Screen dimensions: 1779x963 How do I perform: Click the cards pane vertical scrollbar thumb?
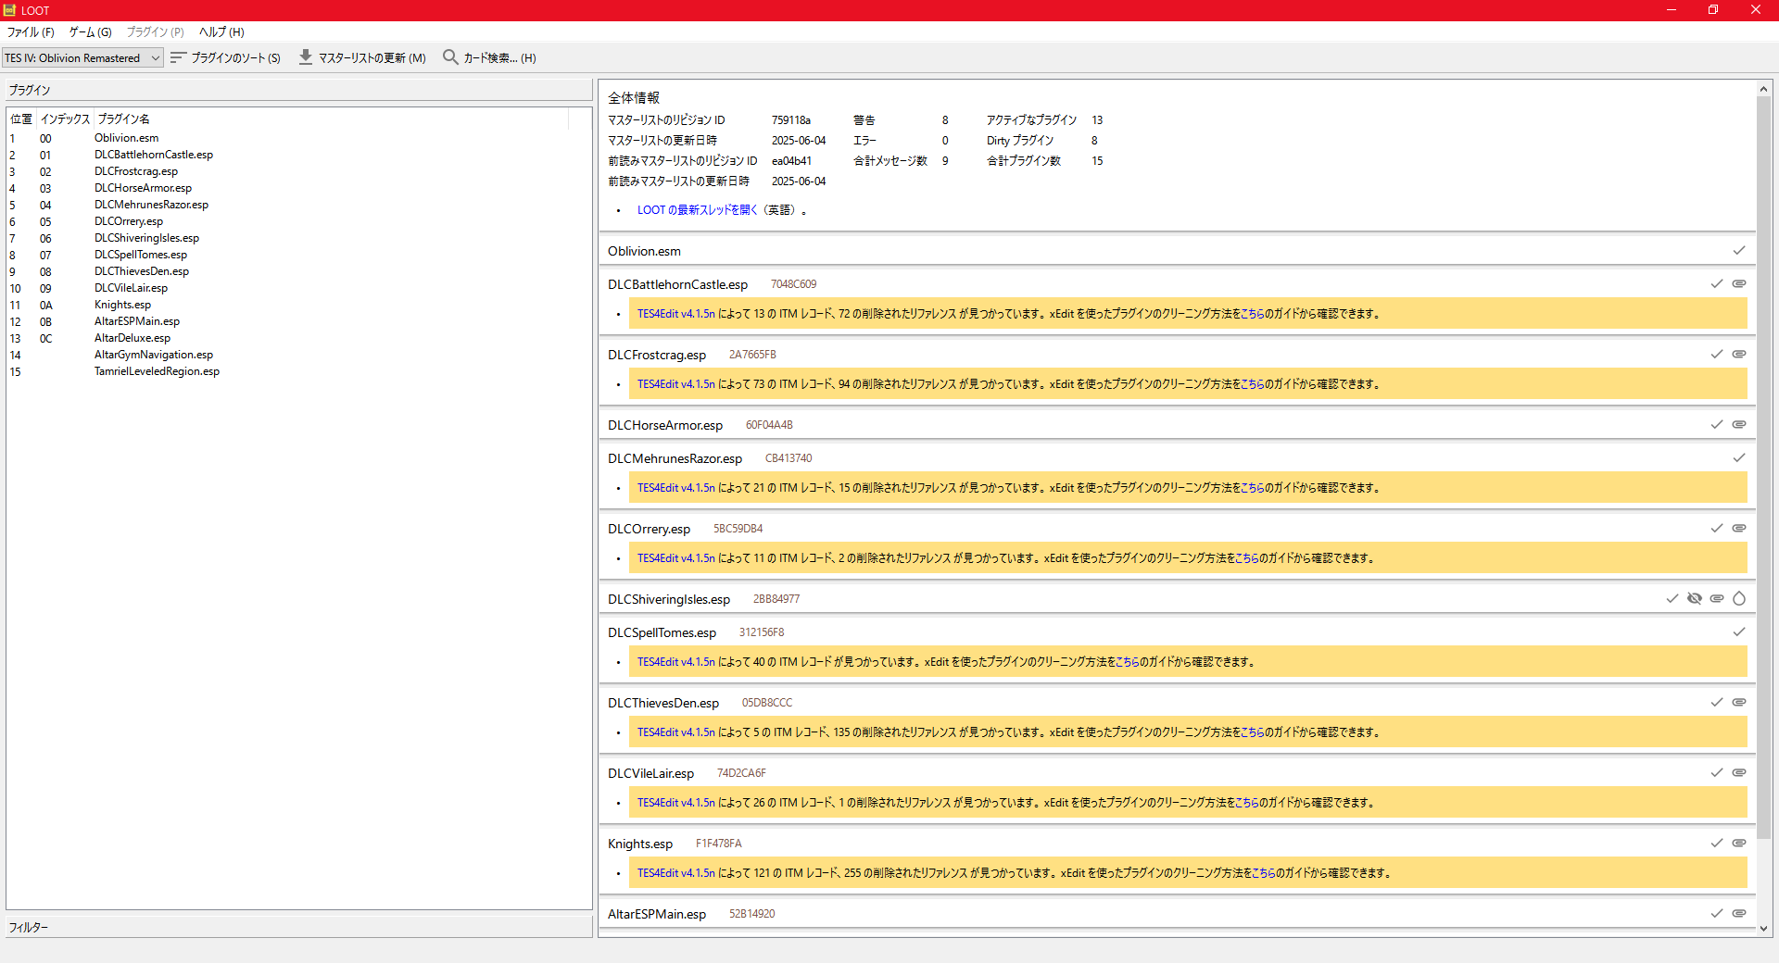pos(1763,468)
